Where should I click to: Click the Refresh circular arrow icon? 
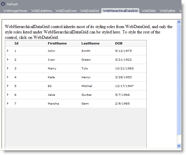pyautogui.click(x=3, y=4)
